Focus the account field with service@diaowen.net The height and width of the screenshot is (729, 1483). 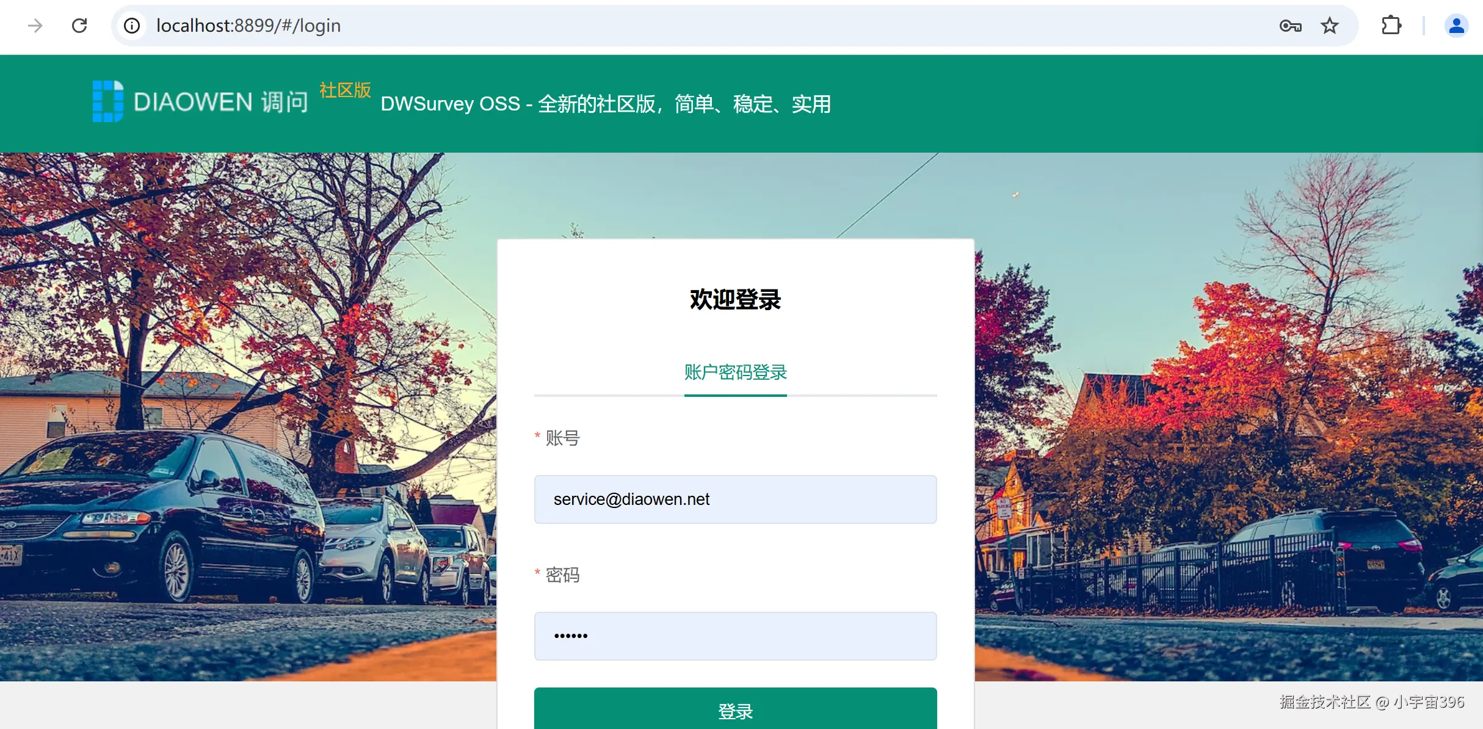coord(735,499)
